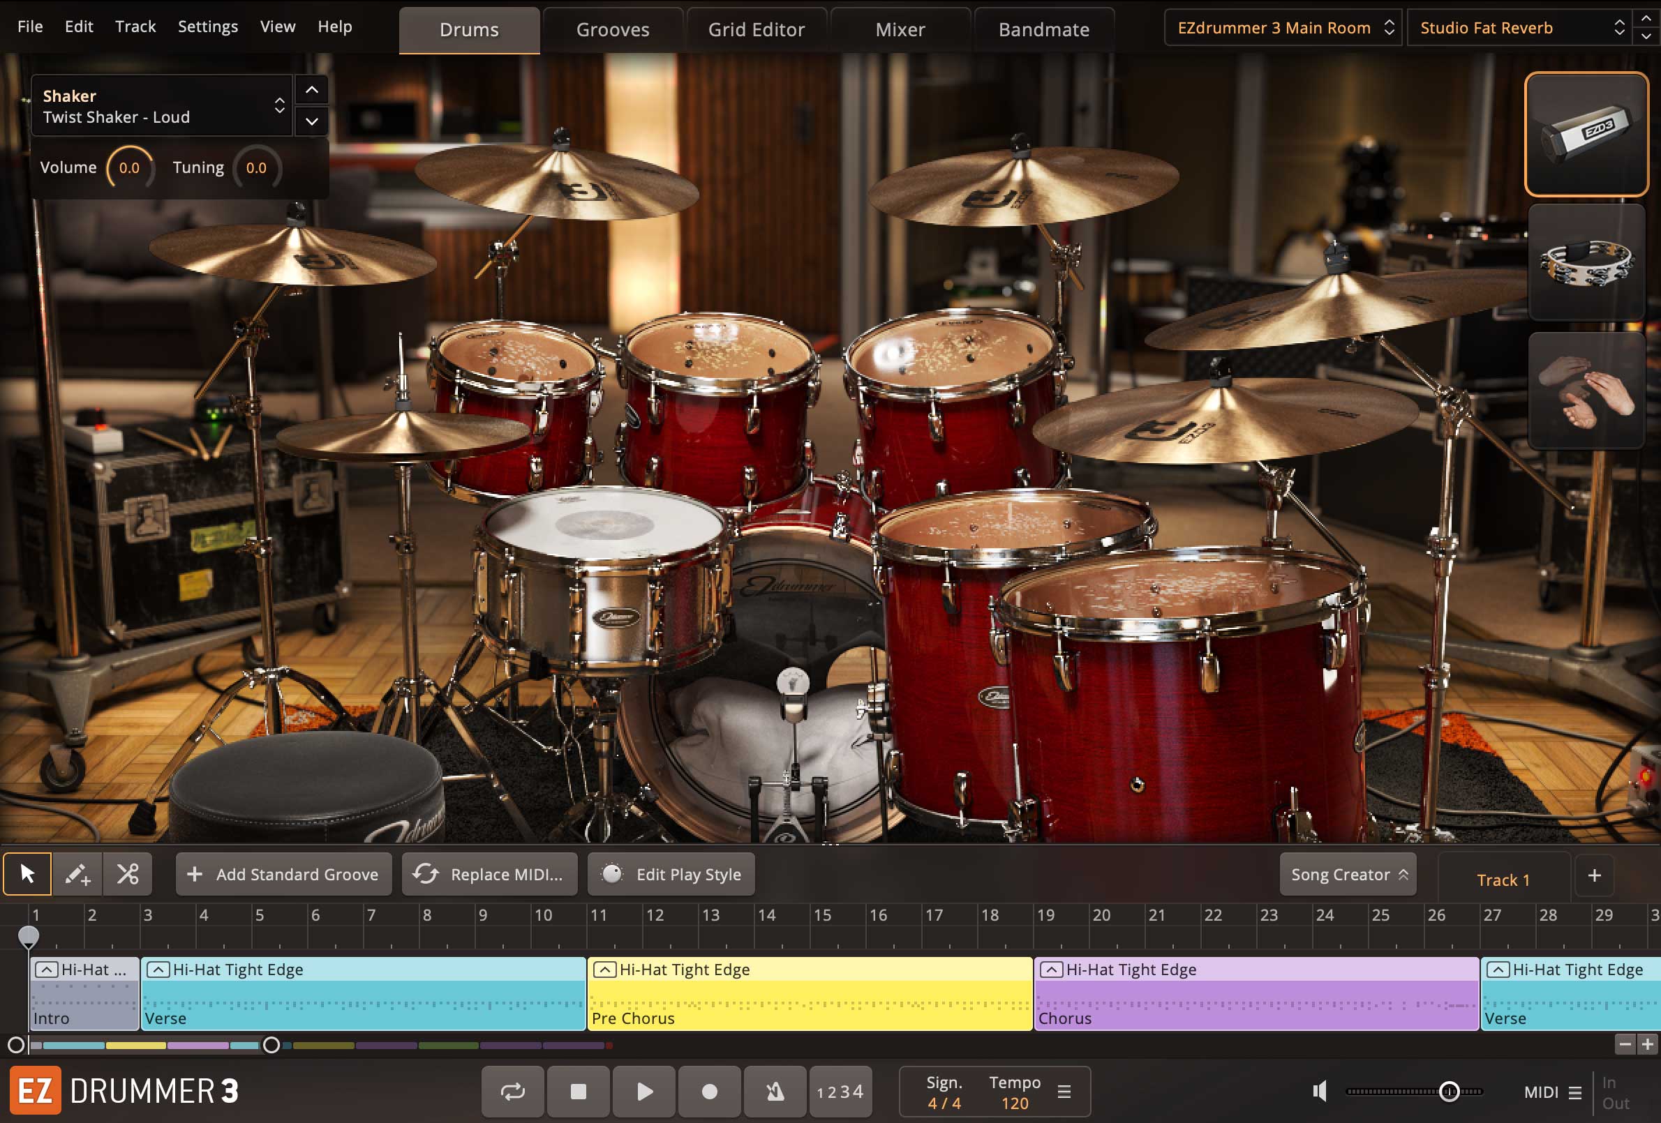Expand the Song Creator panel
This screenshot has height=1123, width=1661.
pyautogui.click(x=1348, y=875)
